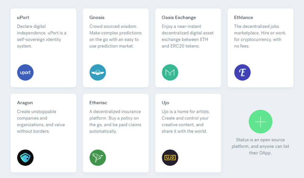Image resolution: width=304 pixels, height=178 pixels.
Task: Add a DApp with green plus button
Action: 260,122
